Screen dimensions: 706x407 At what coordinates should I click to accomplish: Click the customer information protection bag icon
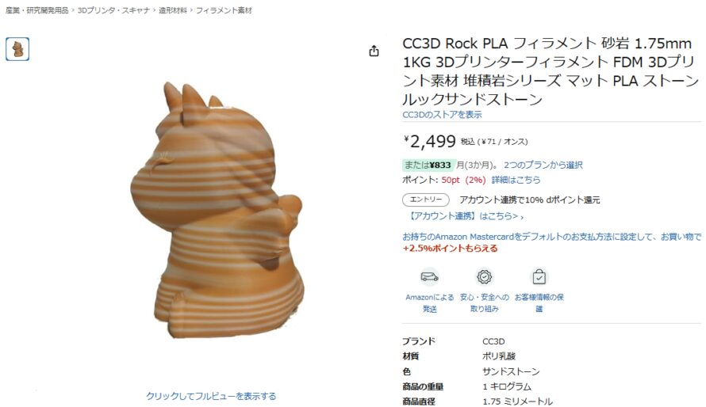tap(539, 276)
